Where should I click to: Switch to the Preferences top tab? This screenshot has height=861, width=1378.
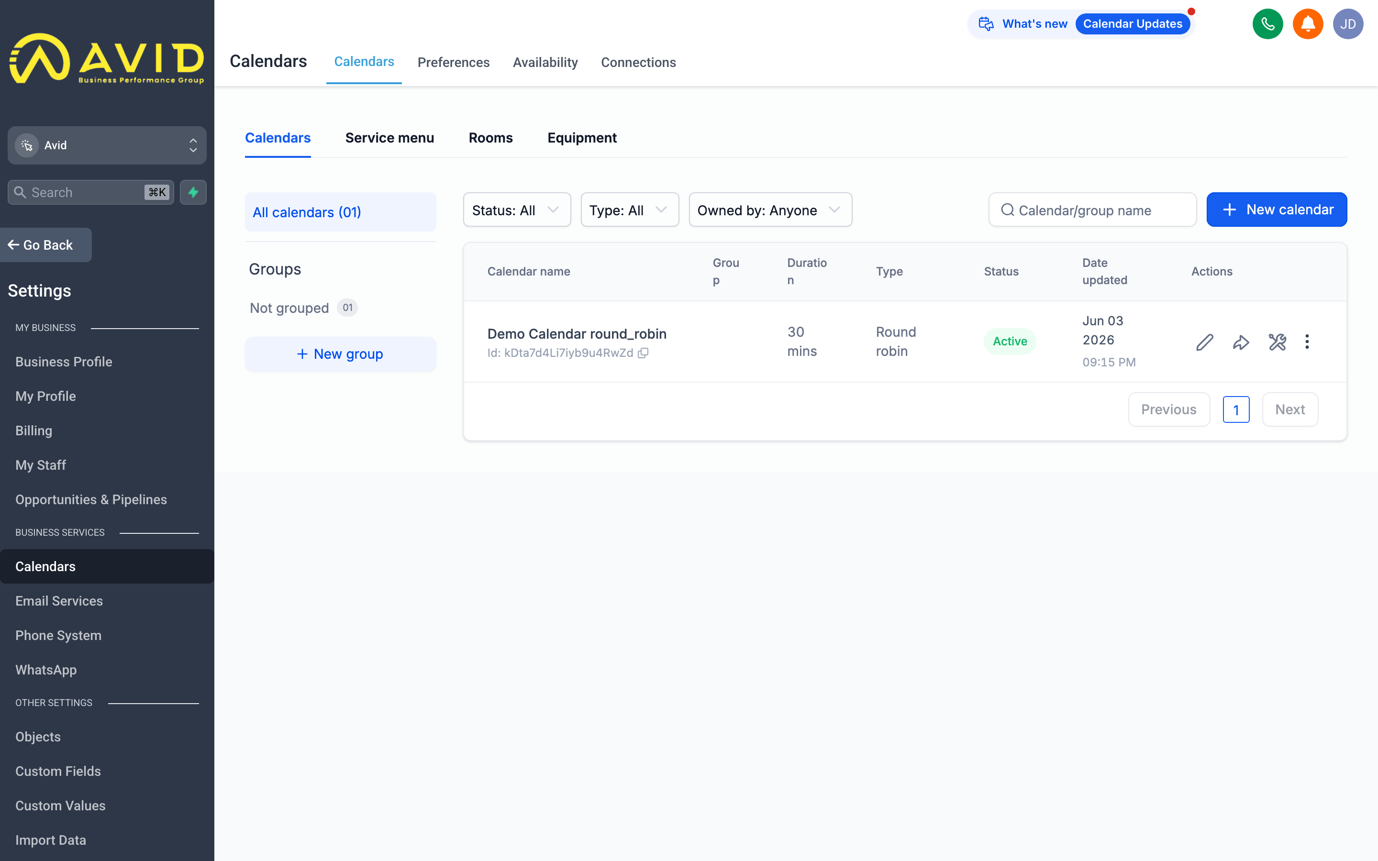pyautogui.click(x=453, y=62)
